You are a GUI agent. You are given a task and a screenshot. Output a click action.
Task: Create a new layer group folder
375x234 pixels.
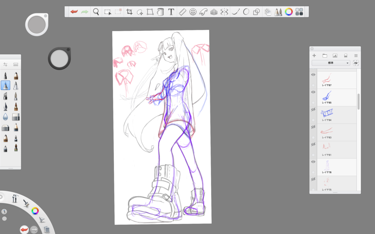click(325, 56)
